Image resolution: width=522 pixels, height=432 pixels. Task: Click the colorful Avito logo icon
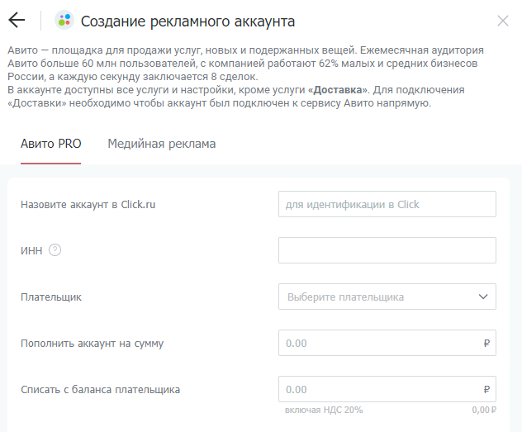point(64,21)
